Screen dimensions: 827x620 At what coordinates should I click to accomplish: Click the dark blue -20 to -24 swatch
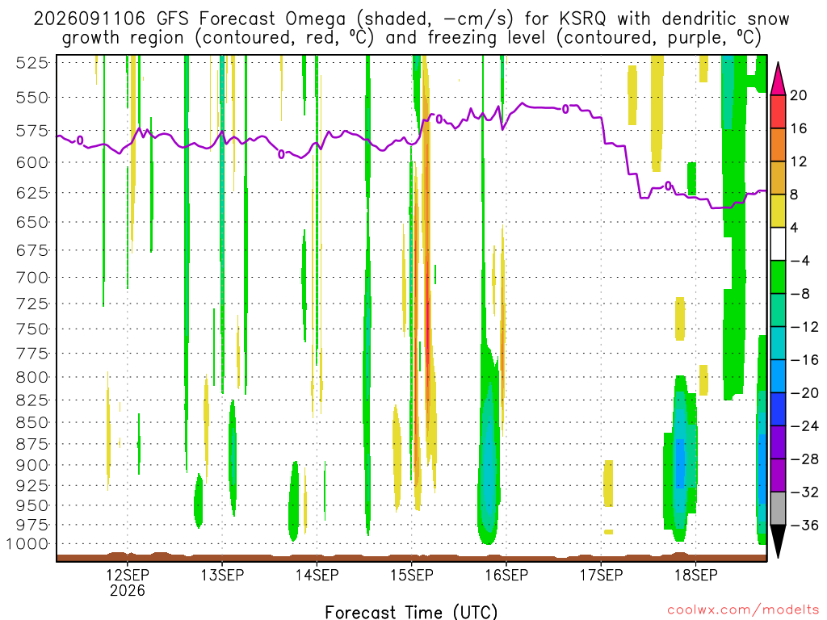(778, 409)
